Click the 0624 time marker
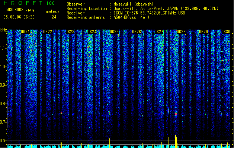Viewport: 234px width, 148px height. click(x=92, y=32)
